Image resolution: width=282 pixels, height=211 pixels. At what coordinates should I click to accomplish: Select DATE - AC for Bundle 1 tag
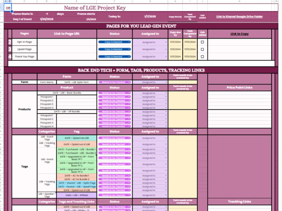coord(77,176)
